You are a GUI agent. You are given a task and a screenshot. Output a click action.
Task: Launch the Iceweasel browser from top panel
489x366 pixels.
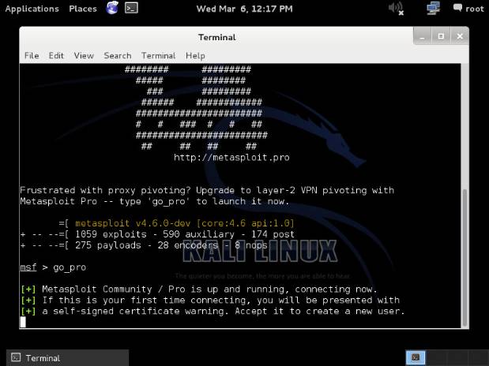pyautogui.click(x=111, y=9)
